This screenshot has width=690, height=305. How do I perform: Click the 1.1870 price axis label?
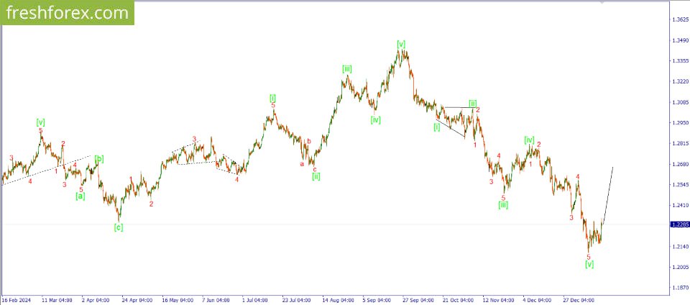pos(679,288)
